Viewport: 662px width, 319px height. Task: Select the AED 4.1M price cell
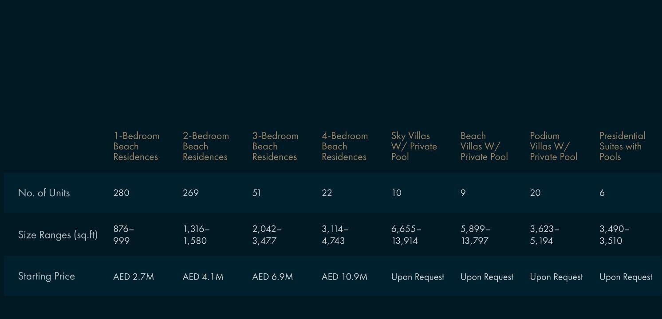203,277
